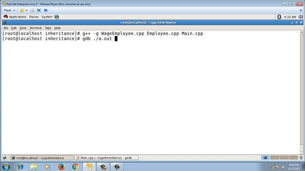Collapse the VMware toolbar with blue chevron
Image resolution: width=305 pixels, height=171 pixels.
pyautogui.click(x=301, y=10)
